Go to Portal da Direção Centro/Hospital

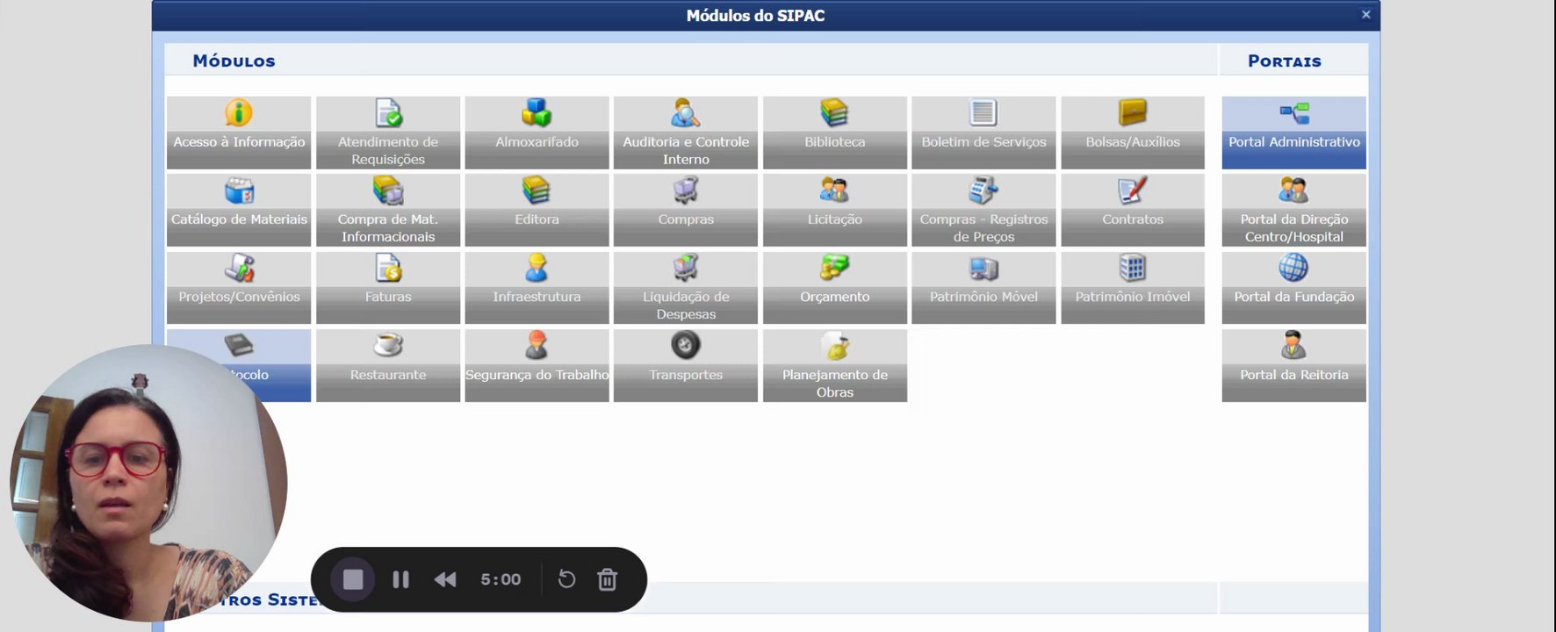(x=1294, y=210)
